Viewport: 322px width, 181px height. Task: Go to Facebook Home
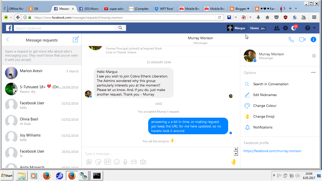click(255, 28)
